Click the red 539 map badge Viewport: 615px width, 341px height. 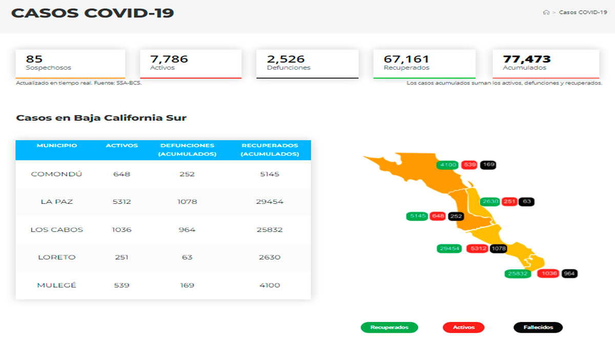pyautogui.click(x=469, y=165)
